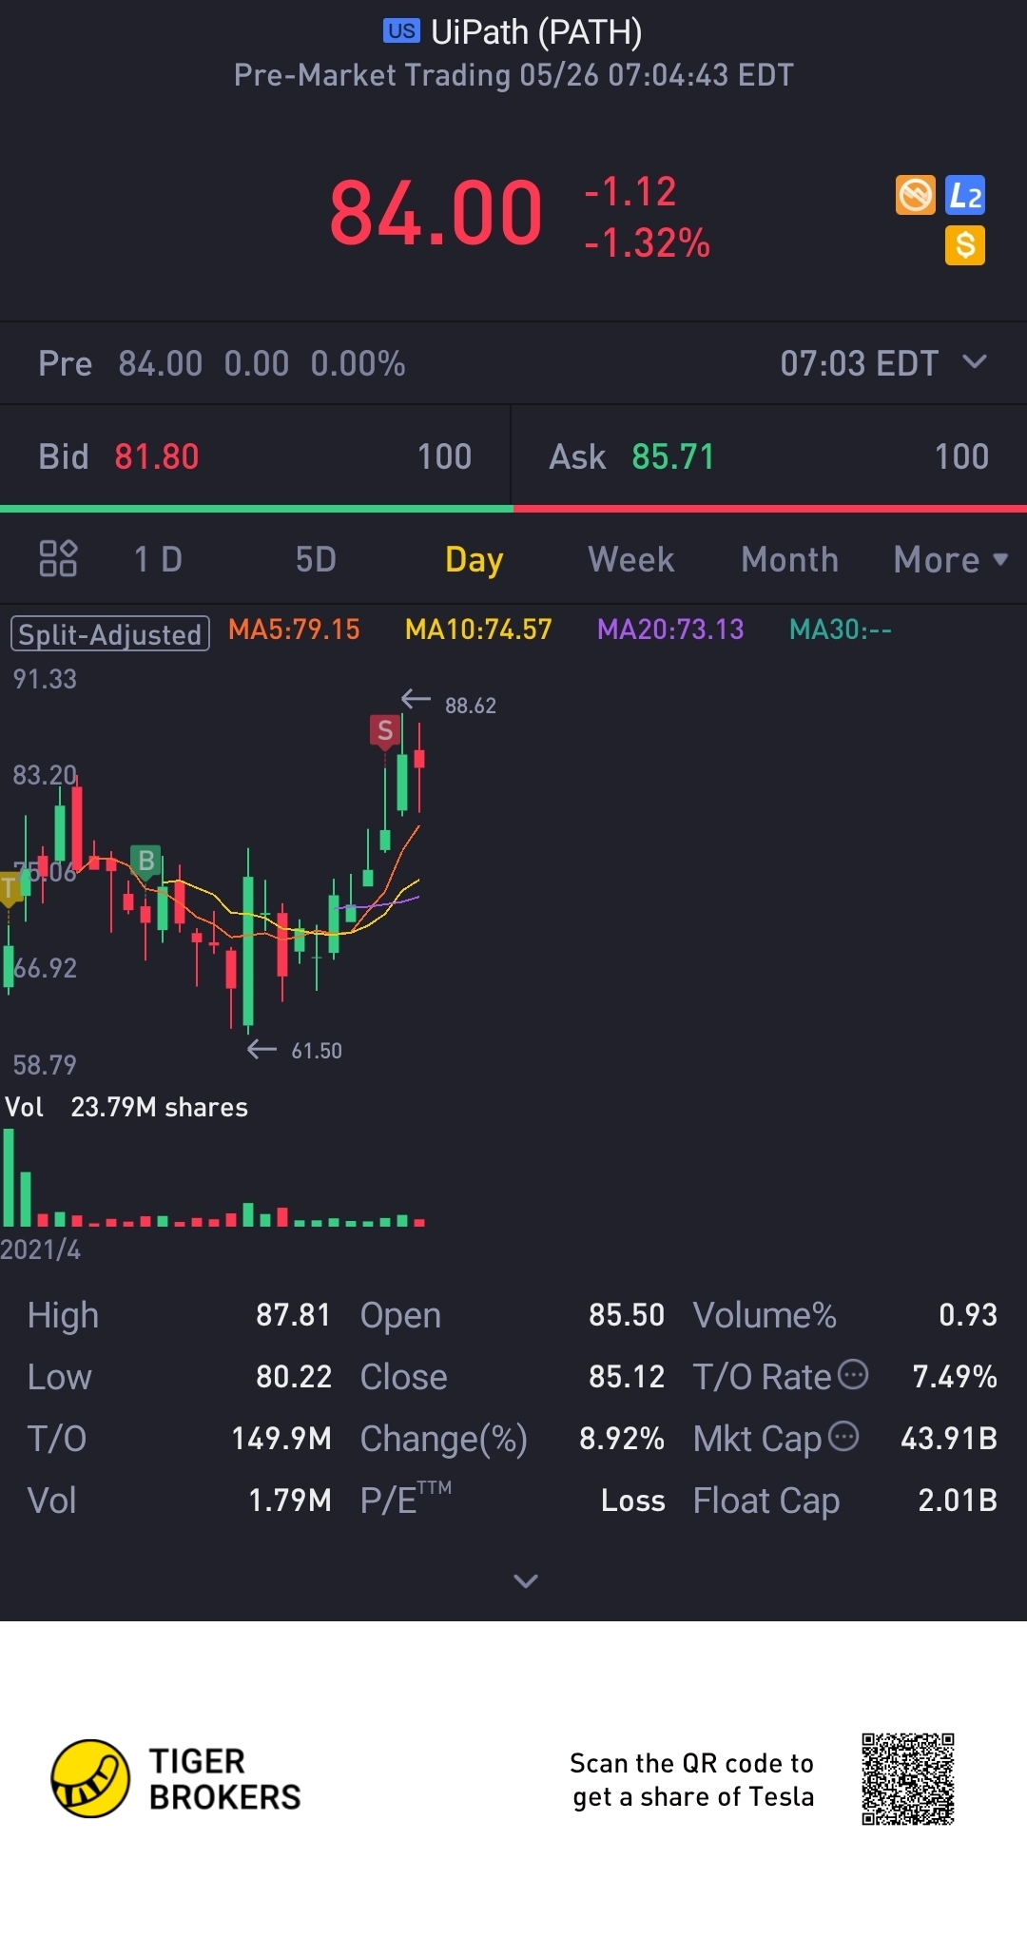Screen dimensions: 1027x1937
Task: Tap the -1.32% change value
Action: point(647,243)
